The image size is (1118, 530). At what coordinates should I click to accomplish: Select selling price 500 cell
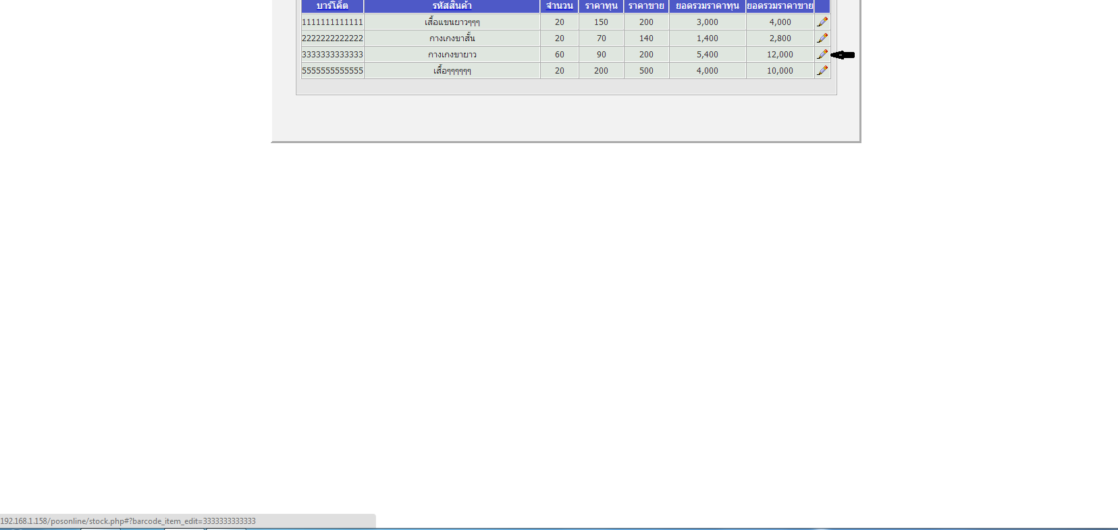pyautogui.click(x=647, y=71)
